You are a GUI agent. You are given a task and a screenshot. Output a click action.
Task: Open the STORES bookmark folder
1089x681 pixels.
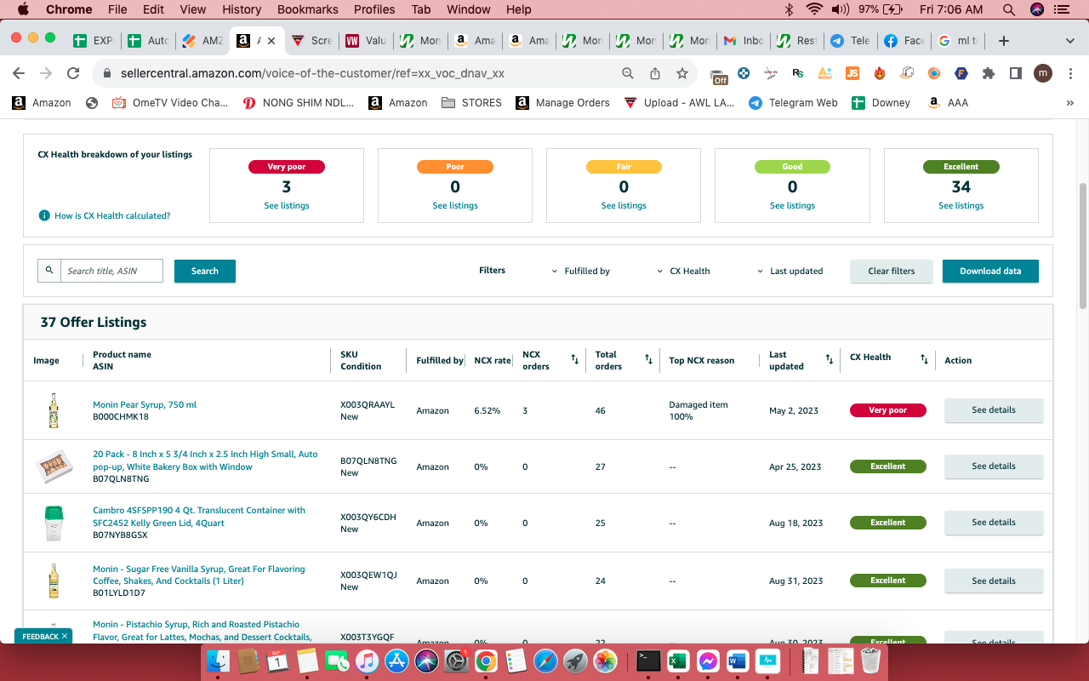pos(472,103)
